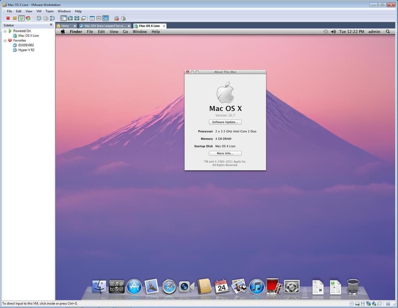Suspend the running virtual machine
The image size is (398, 308).
tap(14, 18)
